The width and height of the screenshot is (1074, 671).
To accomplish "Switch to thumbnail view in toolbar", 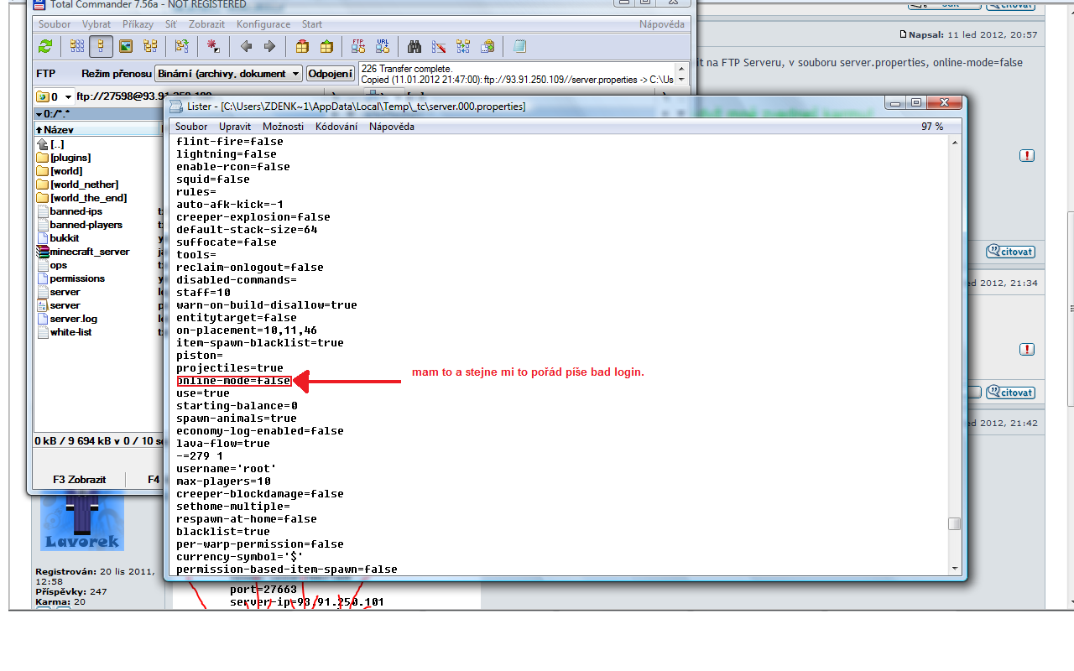I will point(126,46).
